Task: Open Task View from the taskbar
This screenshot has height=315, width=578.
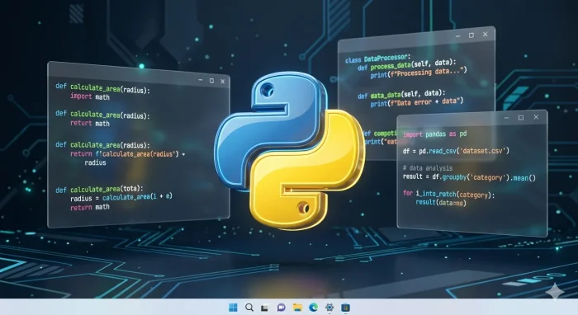Action: coord(265,308)
